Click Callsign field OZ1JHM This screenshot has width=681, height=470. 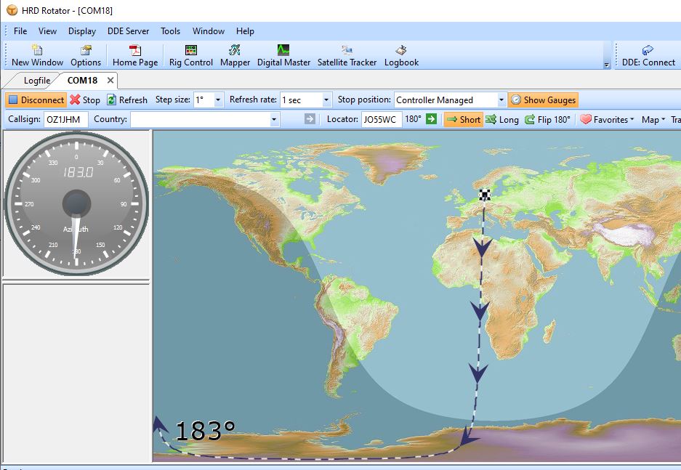(65, 119)
